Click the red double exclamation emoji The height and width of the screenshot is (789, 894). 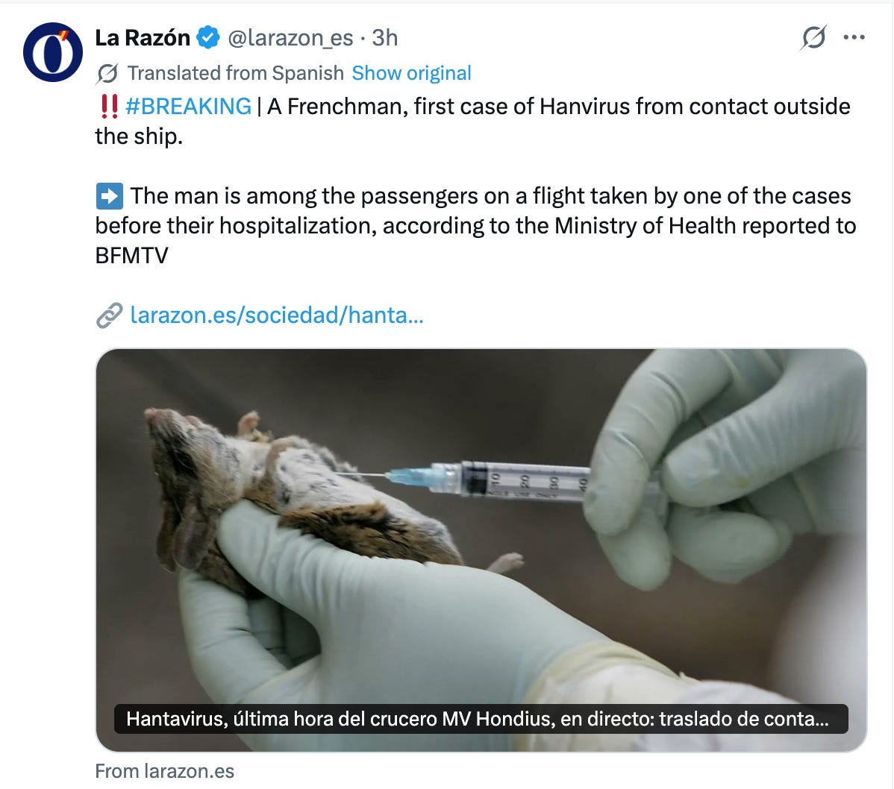pyautogui.click(x=109, y=107)
